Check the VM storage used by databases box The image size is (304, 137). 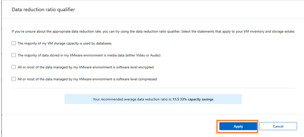pyautogui.click(x=14, y=43)
